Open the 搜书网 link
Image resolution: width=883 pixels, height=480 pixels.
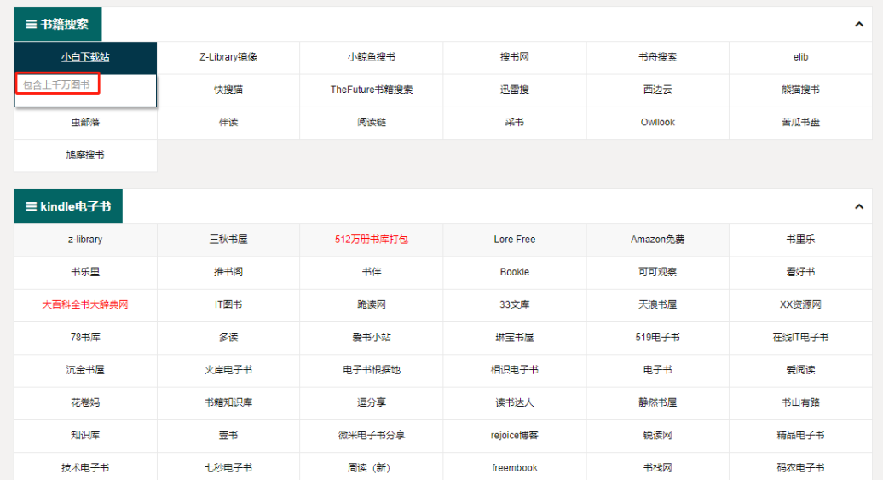coord(515,57)
